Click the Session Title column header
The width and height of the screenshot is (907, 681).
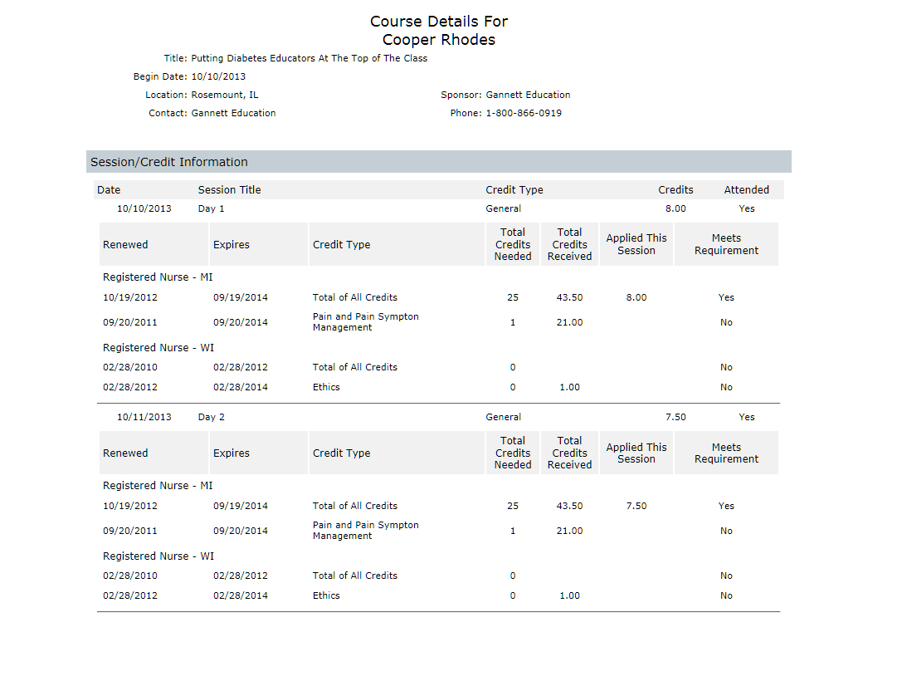(x=229, y=190)
